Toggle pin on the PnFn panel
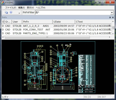116x100 pixels. [110, 17]
